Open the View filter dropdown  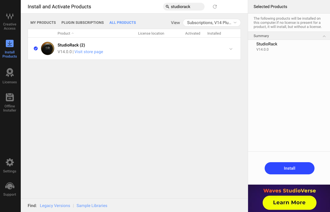(x=212, y=23)
